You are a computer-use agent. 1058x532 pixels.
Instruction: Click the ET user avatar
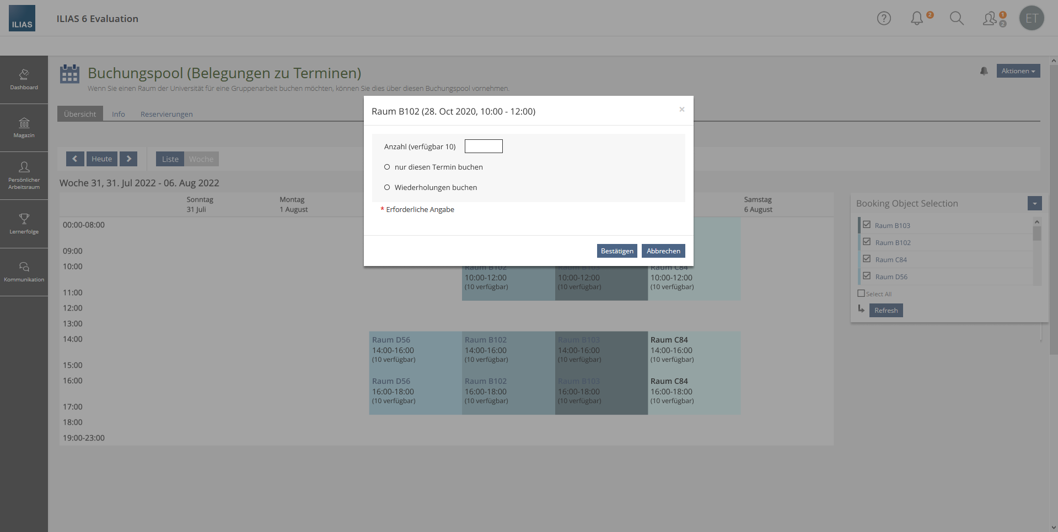(1032, 18)
